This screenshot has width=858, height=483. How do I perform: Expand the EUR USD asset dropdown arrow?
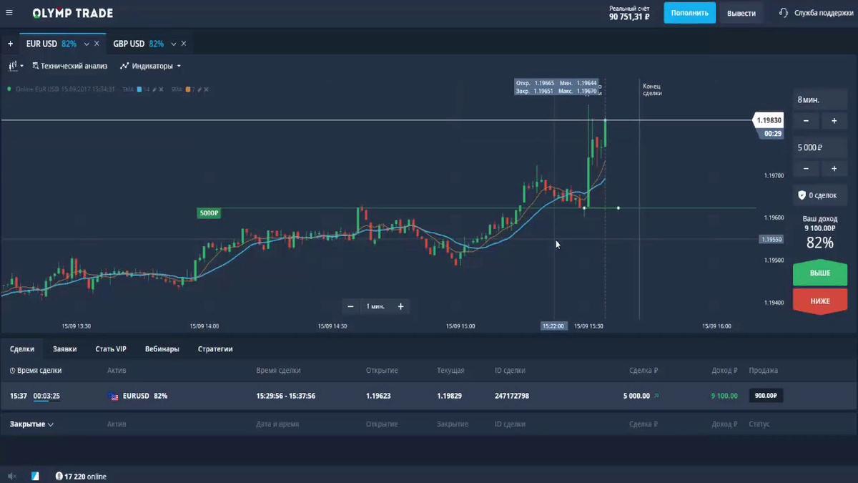(87, 44)
